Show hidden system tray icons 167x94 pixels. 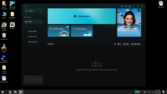tap(142, 92)
